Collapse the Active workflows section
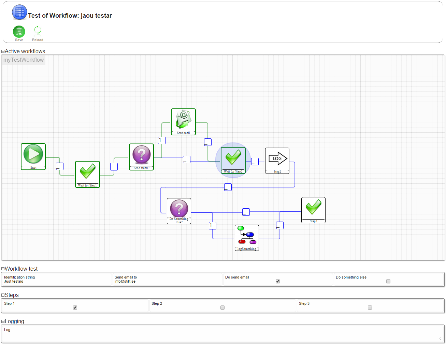 click(x=3, y=51)
